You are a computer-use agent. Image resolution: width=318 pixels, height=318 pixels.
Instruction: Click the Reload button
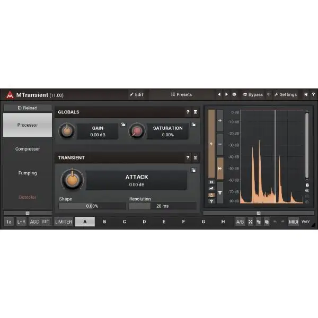pos(28,108)
